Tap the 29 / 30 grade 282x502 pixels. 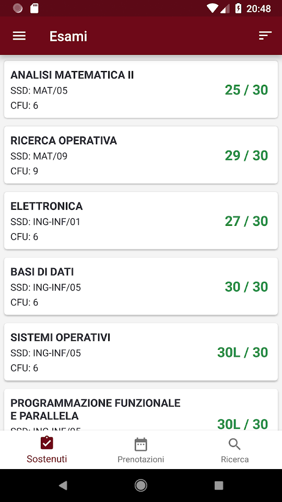tap(246, 156)
